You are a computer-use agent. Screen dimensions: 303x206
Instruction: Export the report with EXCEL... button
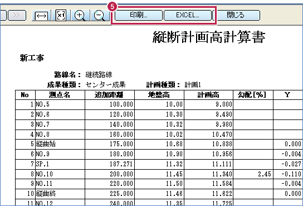(188, 15)
